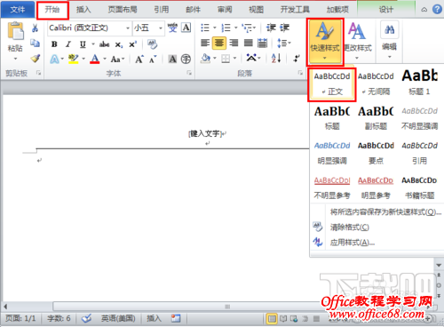Click the Cut scissors icon
Screen dimensions: 444x327
point(35,28)
